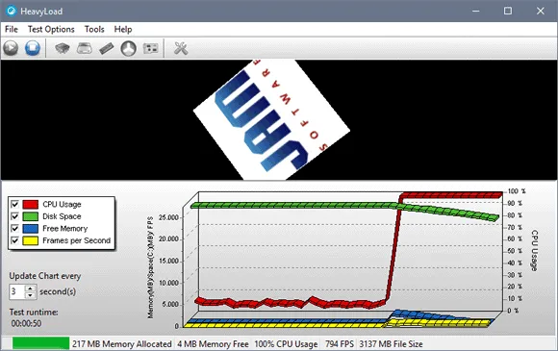Click the 'Update Chart every' label
The width and height of the screenshot is (558, 351).
(x=45, y=276)
